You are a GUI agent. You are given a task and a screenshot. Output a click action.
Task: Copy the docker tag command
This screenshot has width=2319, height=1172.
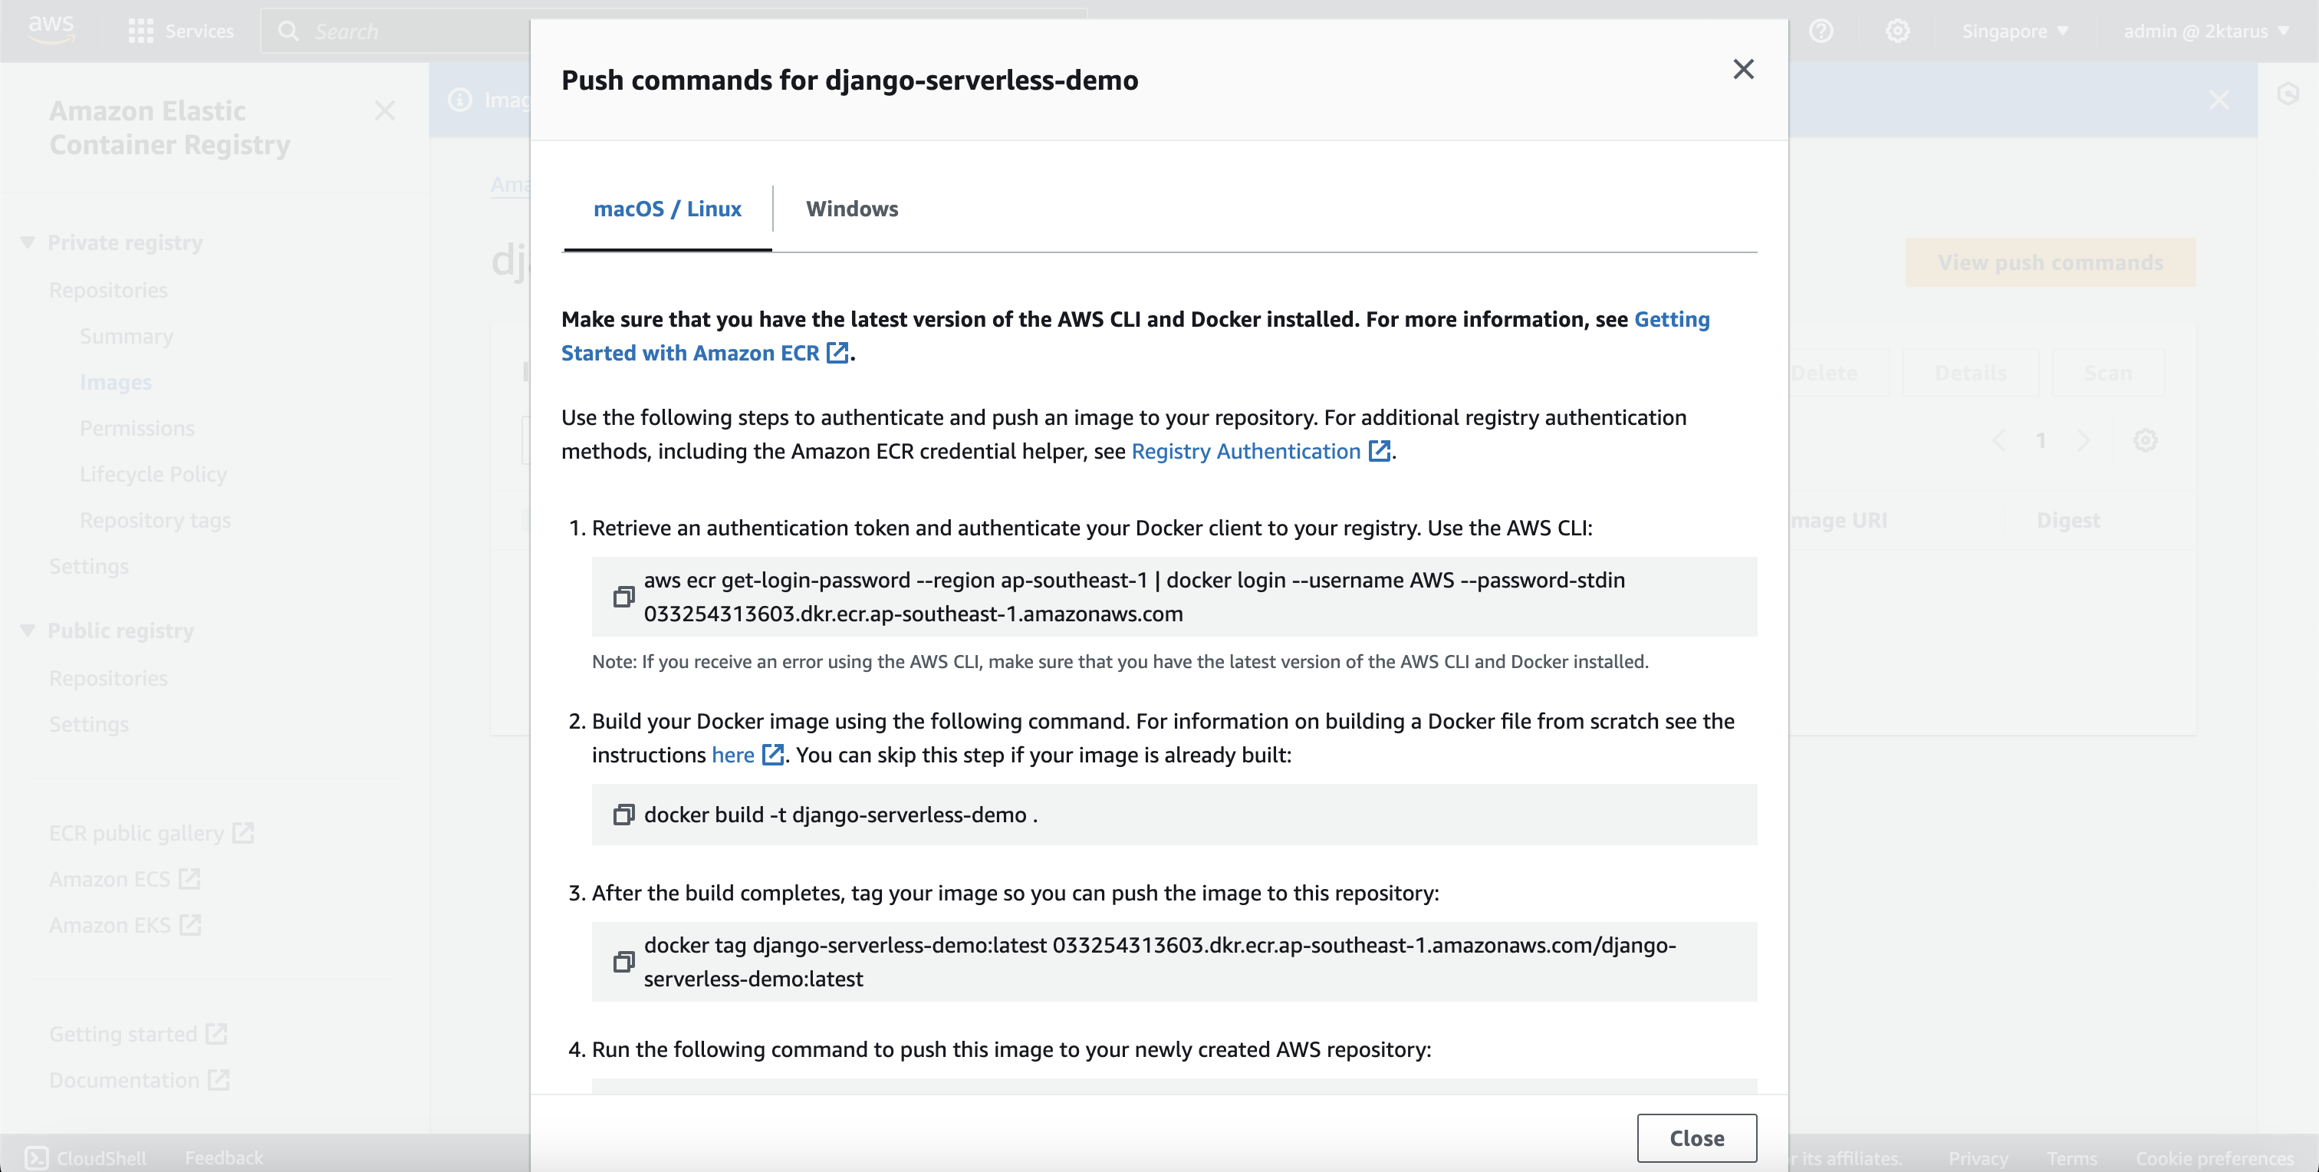(x=624, y=961)
